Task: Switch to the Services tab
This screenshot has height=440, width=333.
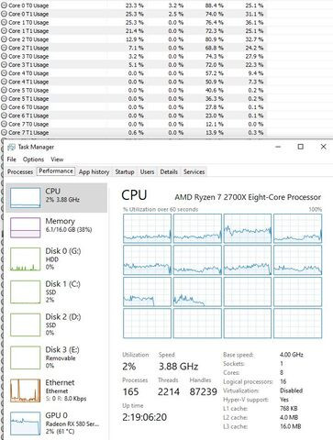Action: [x=194, y=171]
